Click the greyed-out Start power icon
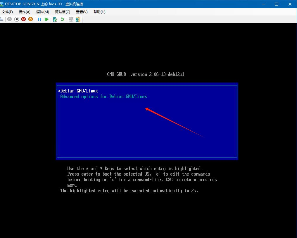This screenshot has width=297, height=238. 9,19
